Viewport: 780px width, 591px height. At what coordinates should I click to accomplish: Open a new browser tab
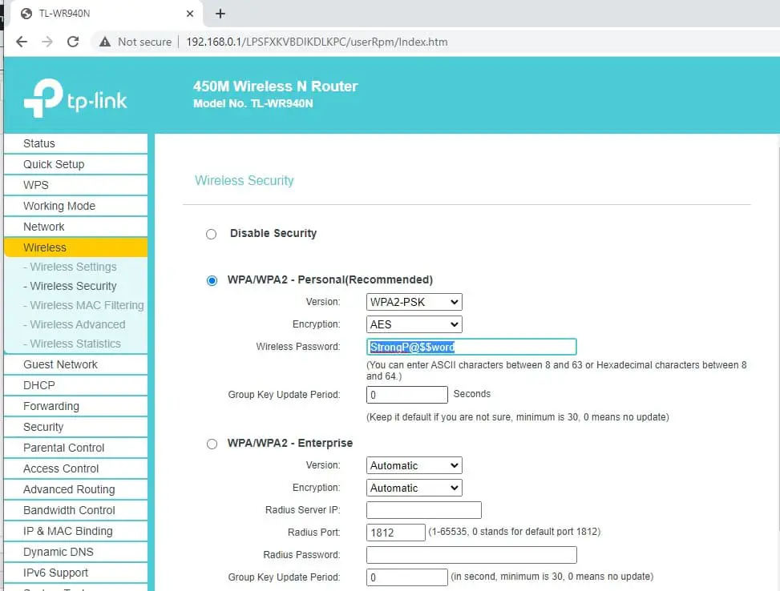click(220, 14)
